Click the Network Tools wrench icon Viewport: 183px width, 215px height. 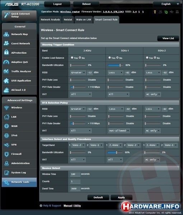point(6,182)
